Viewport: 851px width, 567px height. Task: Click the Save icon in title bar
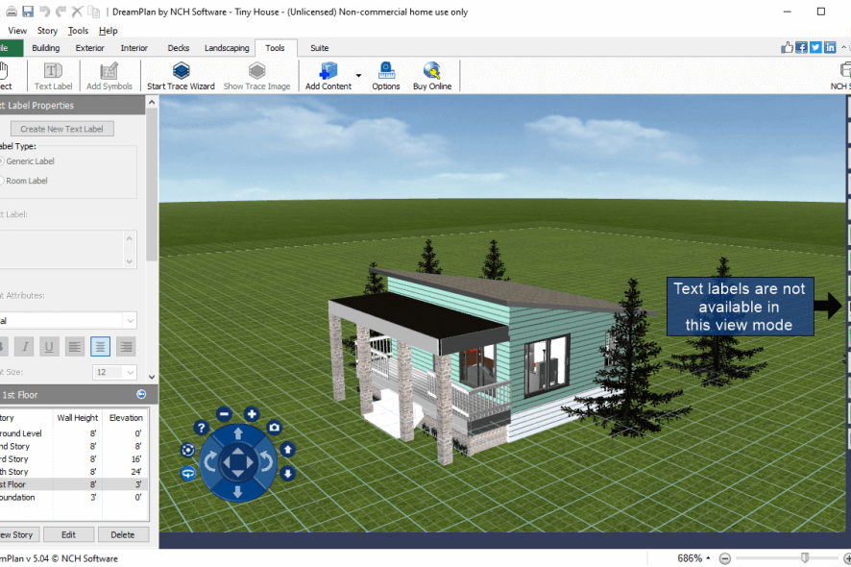[x=27, y=12]
